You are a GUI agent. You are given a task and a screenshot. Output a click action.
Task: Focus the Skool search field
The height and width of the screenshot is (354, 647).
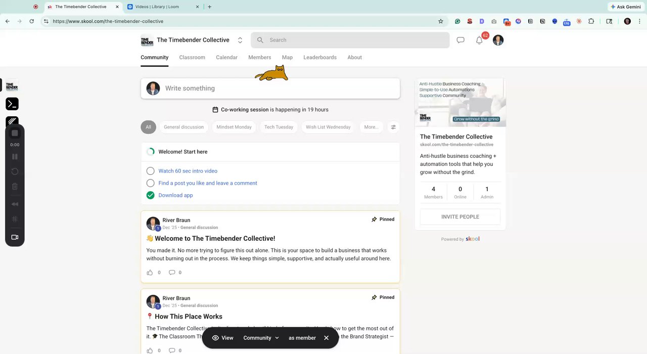(x=350, y=40)
